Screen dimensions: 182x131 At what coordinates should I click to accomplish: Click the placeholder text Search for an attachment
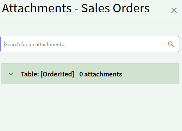point(35,44)
